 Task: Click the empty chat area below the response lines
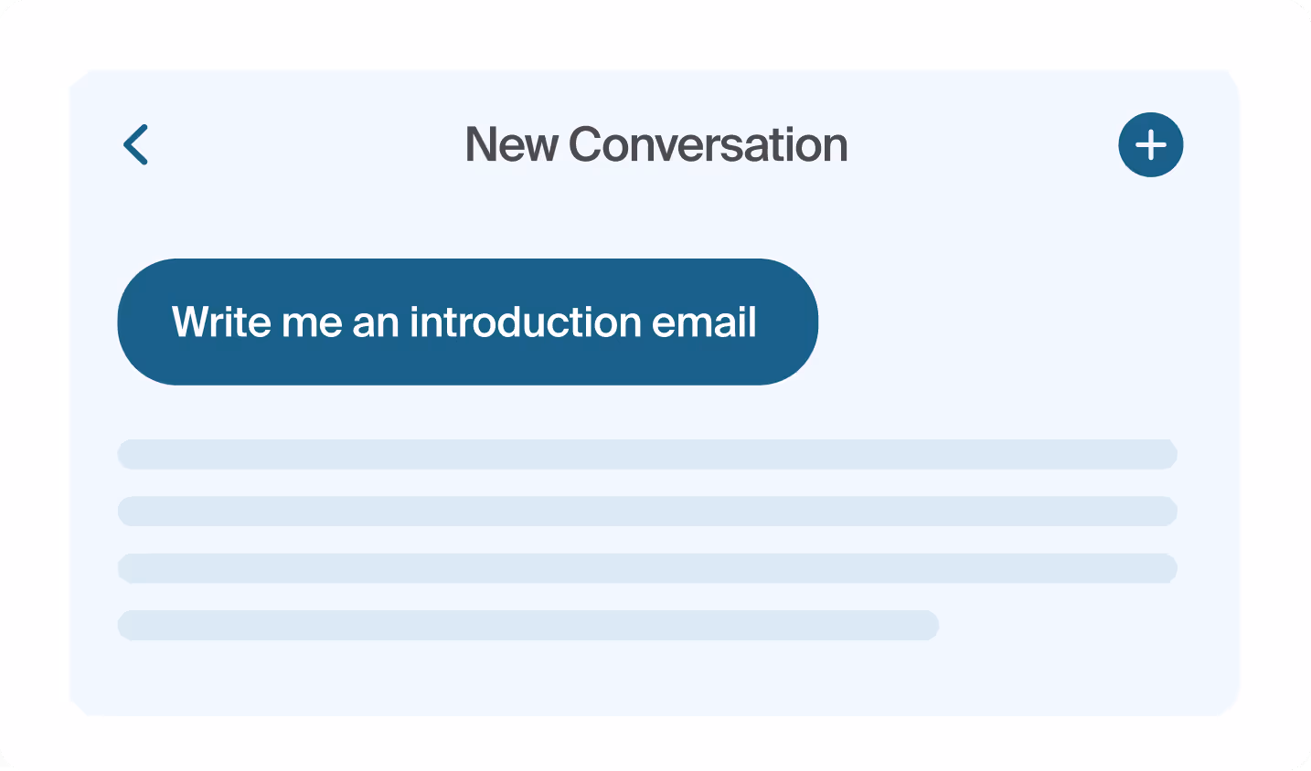click(x=655, y=678)
